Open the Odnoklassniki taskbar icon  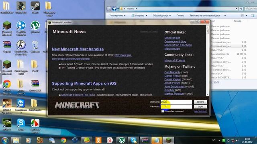pos(98,140)
